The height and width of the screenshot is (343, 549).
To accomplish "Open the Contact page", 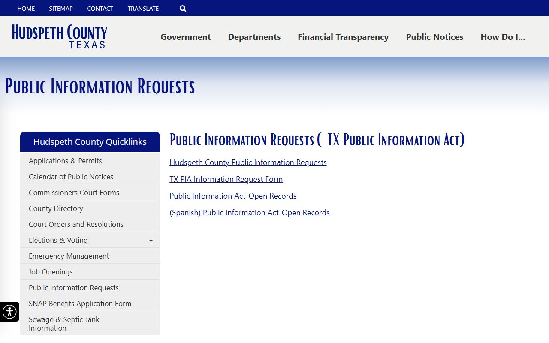I will (x=100, y=9).
